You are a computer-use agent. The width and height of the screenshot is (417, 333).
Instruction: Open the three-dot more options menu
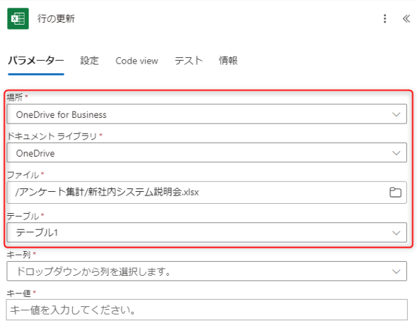(x=384, y=18)
